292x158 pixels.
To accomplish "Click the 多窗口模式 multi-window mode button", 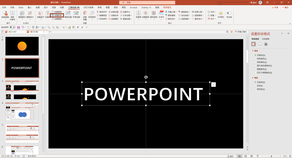I will pyautogui.click(x=241, y=32).
